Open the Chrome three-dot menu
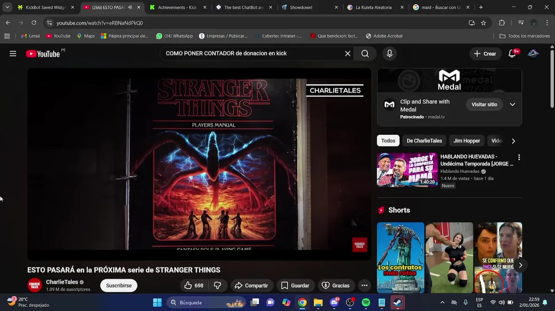Viewport: 555px width, 311px height. (547, 23)
